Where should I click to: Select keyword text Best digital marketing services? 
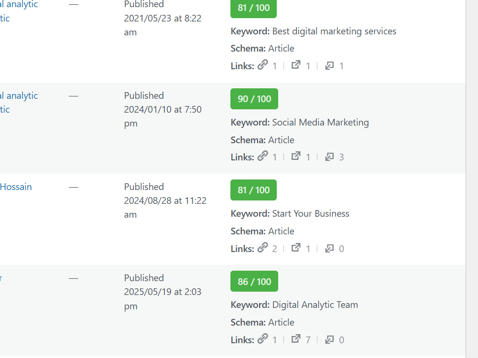coord(334,32)
